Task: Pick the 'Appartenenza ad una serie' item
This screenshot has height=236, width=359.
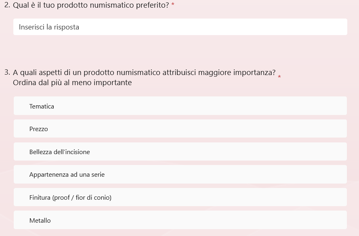Action: pyautogui.click(x=180, y=175)
